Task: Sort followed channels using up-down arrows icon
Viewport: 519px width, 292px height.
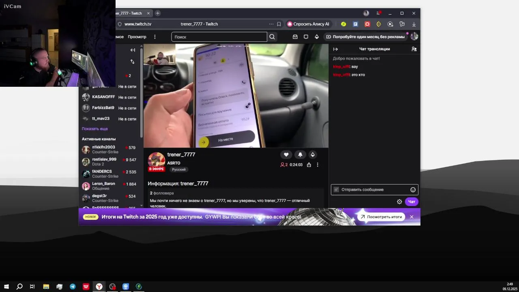Action: (132, 62)
